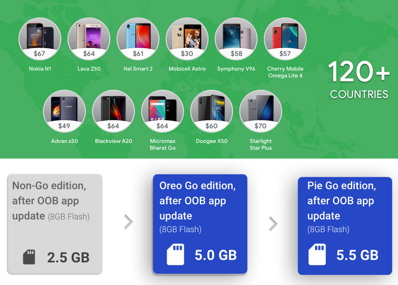
Task: Select the blue Pie Go edition card
Action: coord(345,226)
